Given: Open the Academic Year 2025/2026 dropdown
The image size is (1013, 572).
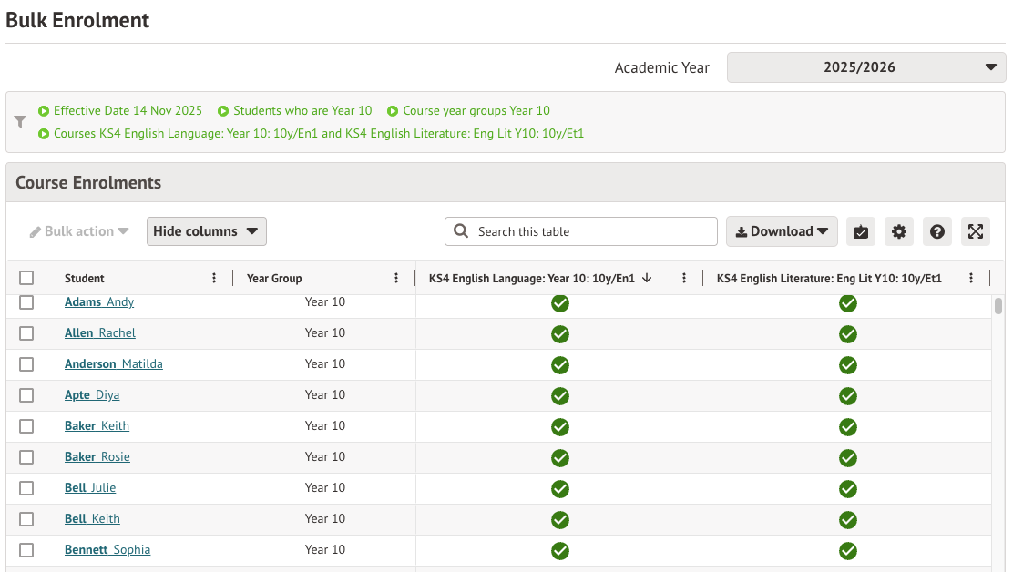Looking at the screenshot, I should (865, 66).
